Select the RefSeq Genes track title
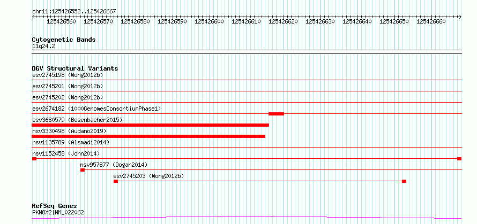The image size is (477, 224). pyautogui.click(x=54, y=206)
